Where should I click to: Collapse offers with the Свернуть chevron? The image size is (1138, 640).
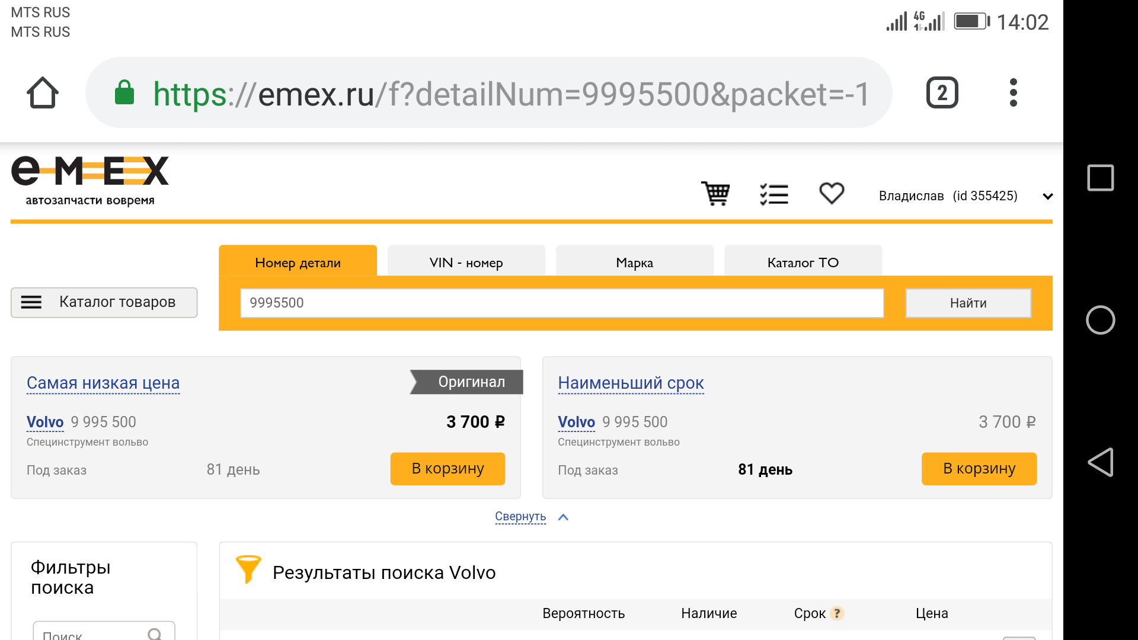[x=564, y=517]
